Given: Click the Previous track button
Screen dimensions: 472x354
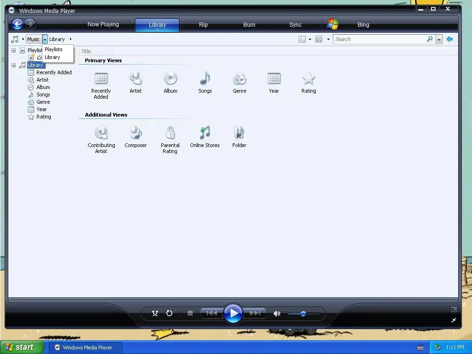Looking at the screenshot, I should (211, 313).
